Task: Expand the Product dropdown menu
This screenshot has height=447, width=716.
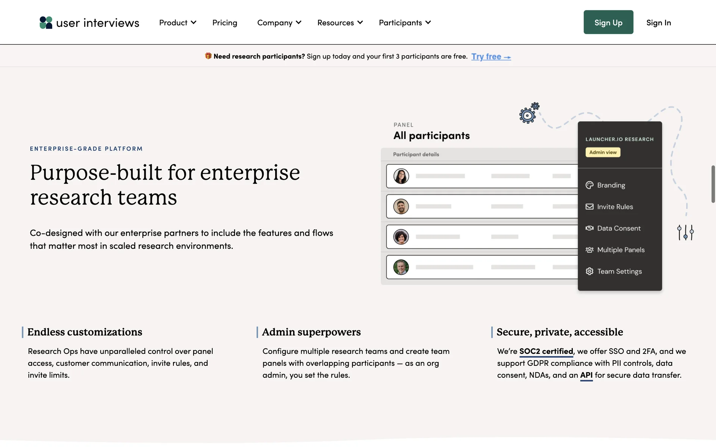Action: click(x=178, y=23)
